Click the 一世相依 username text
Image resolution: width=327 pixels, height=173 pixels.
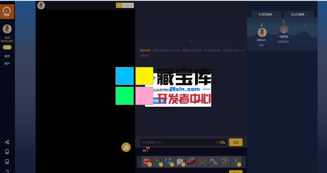pos(283,36)
